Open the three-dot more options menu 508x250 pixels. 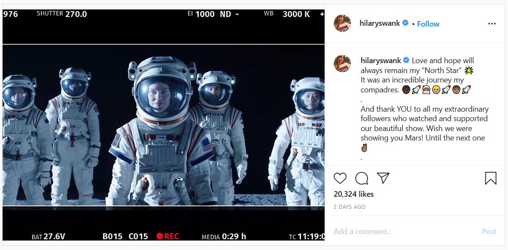492,24
